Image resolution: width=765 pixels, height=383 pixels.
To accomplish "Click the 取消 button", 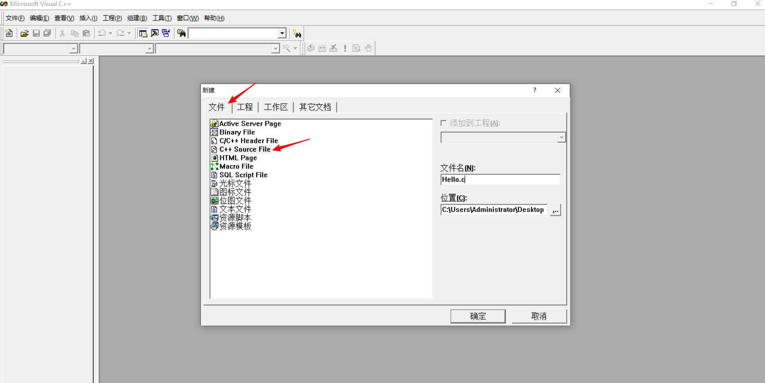I will tap(539, 316).
